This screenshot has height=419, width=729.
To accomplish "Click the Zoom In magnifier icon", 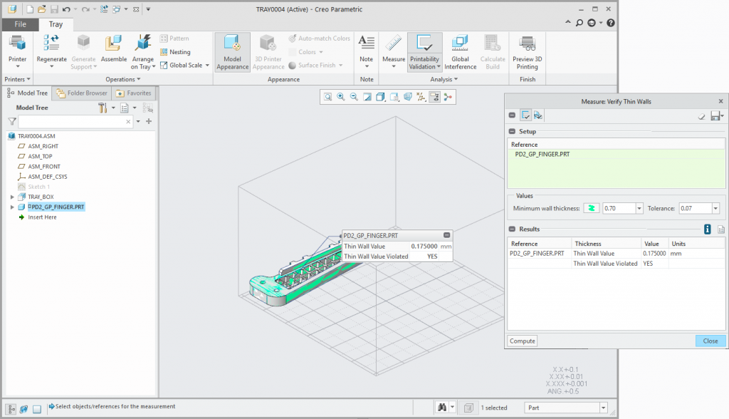I will (341, 97).
